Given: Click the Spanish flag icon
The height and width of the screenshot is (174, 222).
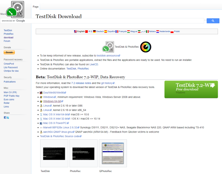Looking at the screenshot, I should [106, 31].
